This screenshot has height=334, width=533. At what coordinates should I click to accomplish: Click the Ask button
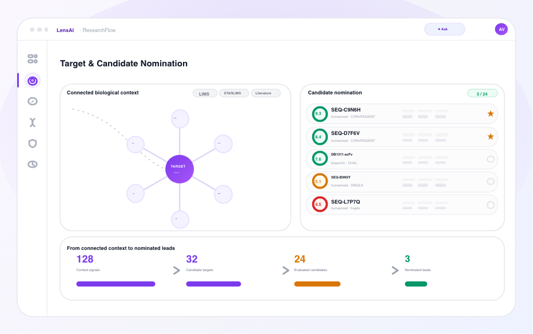pos(444,29)
